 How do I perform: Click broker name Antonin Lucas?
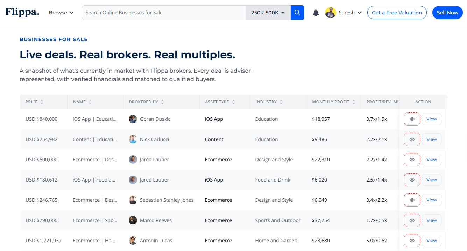(x=156, y=241)
